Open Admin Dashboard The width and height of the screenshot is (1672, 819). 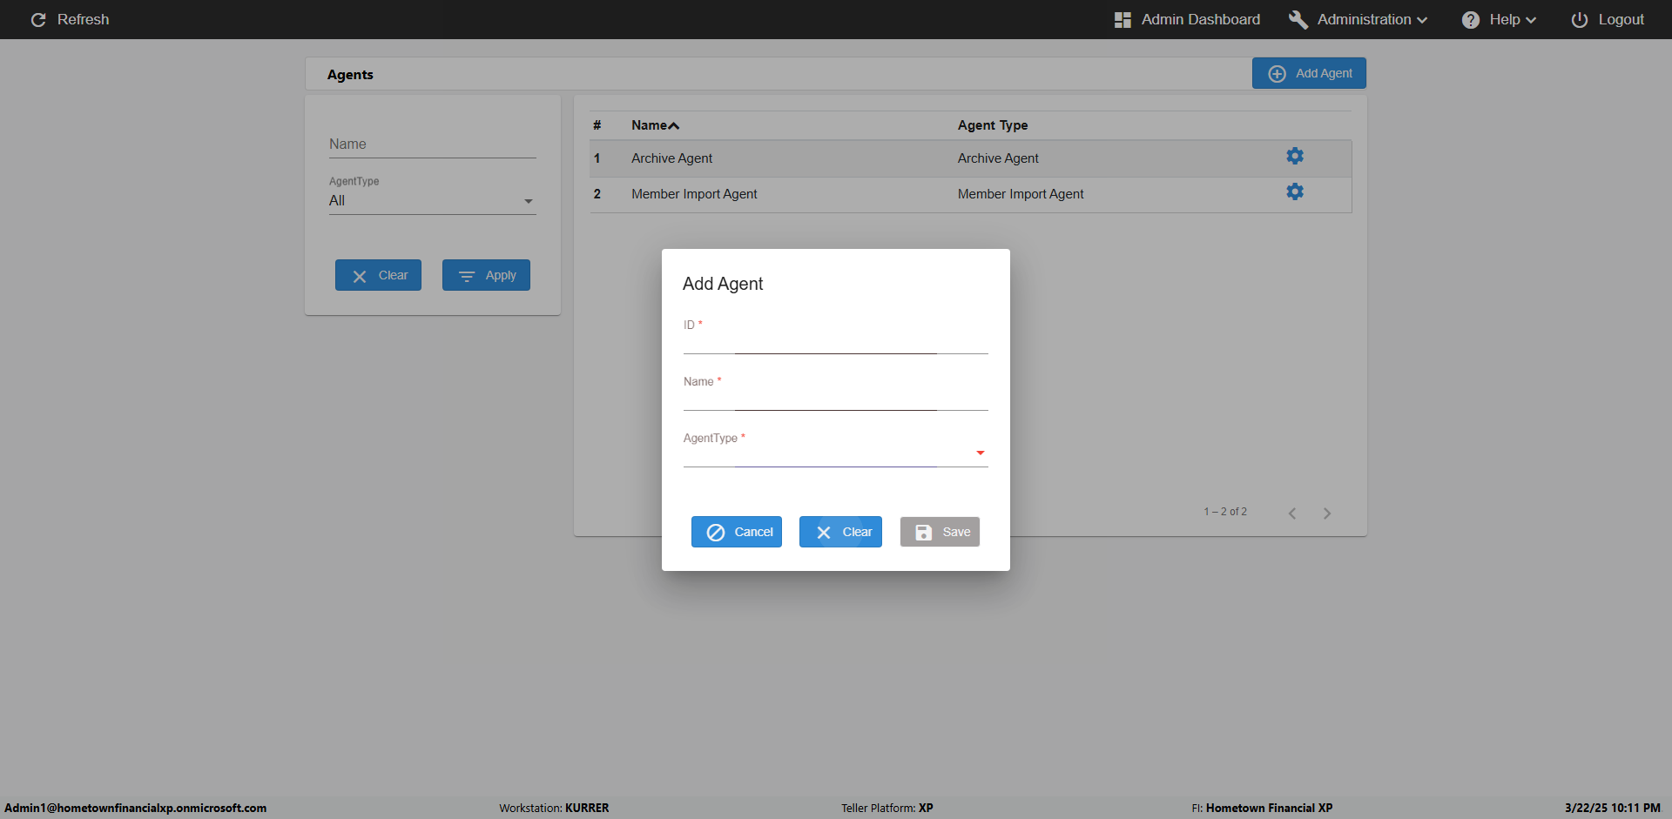1187,19
